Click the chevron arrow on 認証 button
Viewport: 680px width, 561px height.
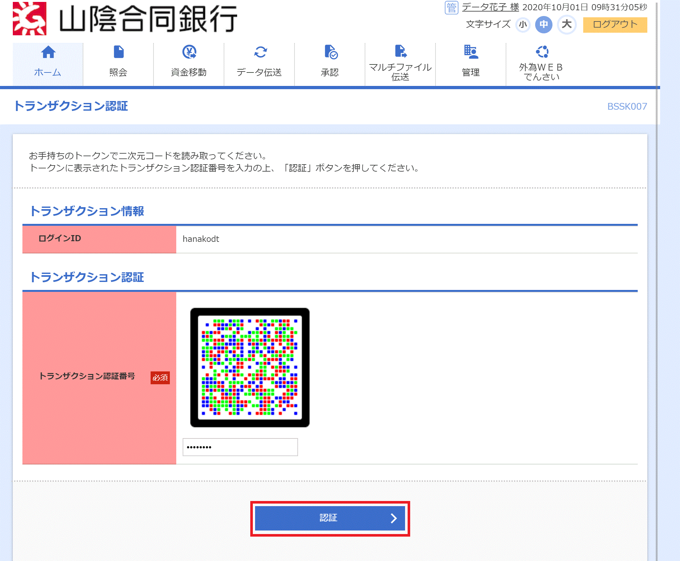pyautogui.click(x=394, y=518)
